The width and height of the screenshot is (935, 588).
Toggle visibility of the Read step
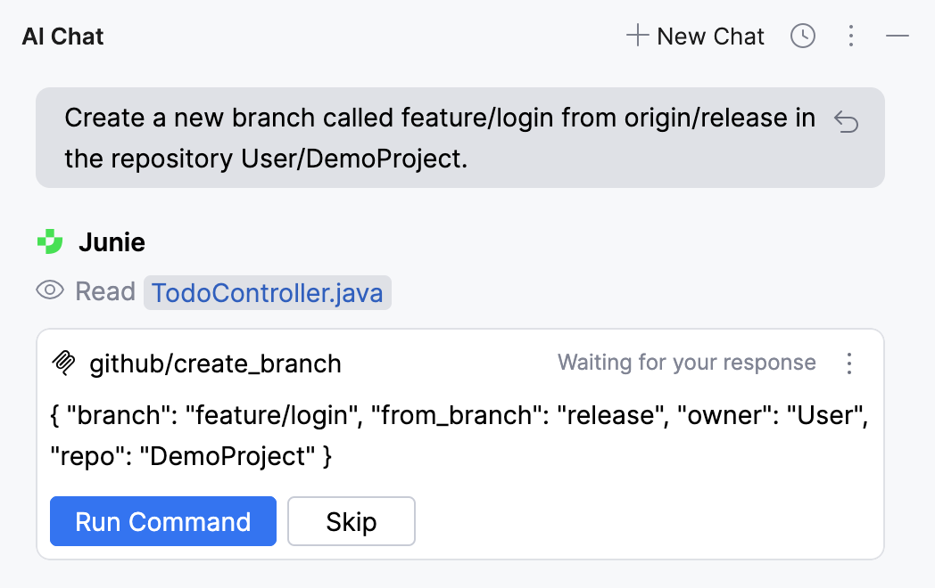coord(50,290)
